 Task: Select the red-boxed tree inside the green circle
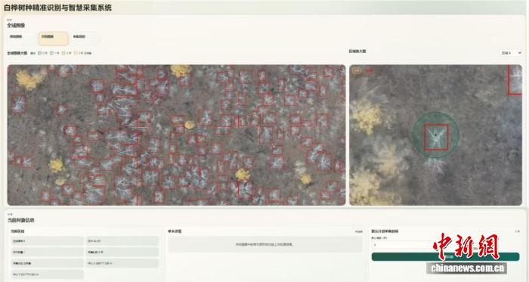(436, 137)
